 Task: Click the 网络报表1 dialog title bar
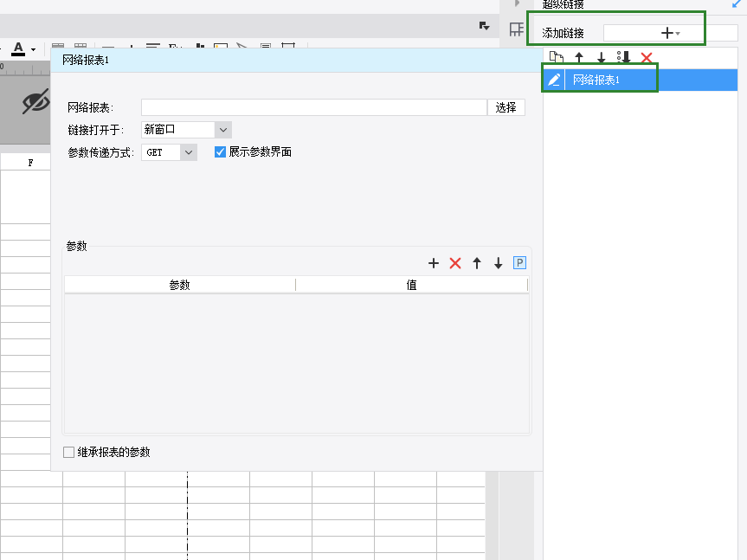(296, 60)
